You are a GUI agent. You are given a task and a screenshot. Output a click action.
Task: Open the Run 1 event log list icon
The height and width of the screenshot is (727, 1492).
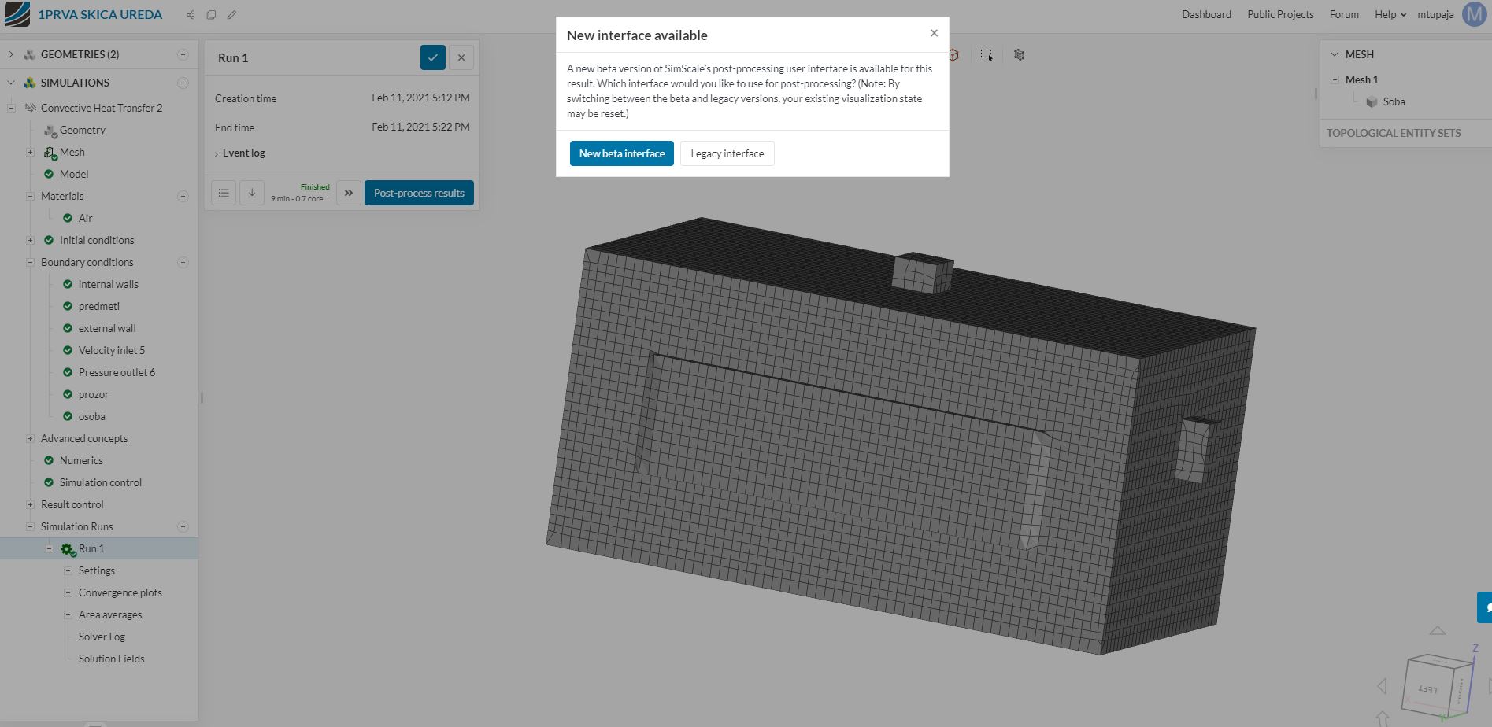[x=224, y=192]
